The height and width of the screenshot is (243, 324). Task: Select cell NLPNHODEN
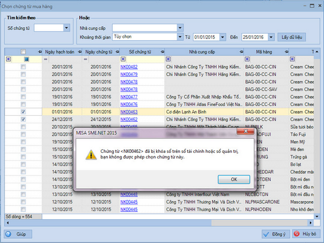(x=266, y=210)
